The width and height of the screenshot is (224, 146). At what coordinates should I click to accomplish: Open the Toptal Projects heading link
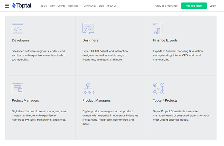[165, 101]
